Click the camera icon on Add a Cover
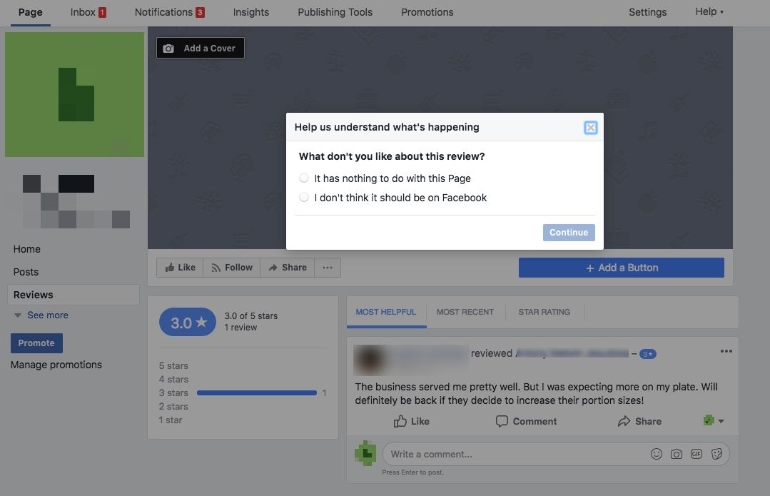The height and width of the screenshot is (496, 770). point(168,48)
